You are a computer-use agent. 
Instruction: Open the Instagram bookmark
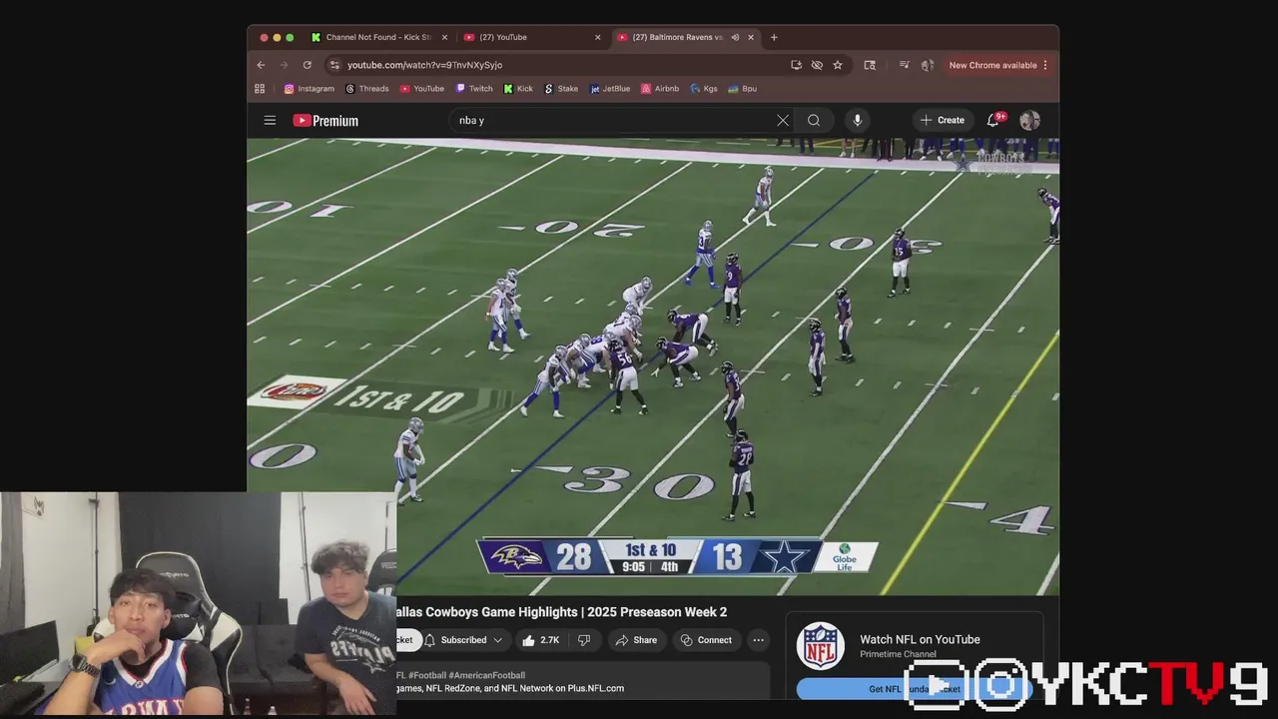point(310,89)
